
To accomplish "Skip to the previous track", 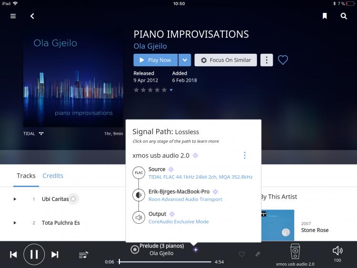I will click(13, 255).
